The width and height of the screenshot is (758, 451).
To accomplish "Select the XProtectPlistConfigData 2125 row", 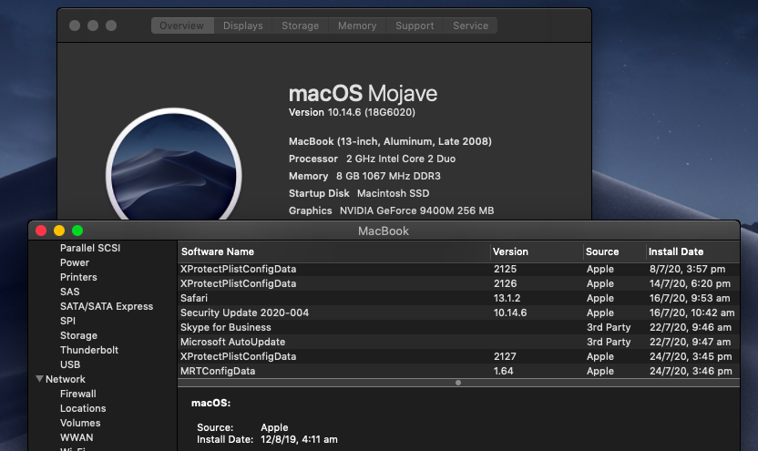I will [458, 269].
